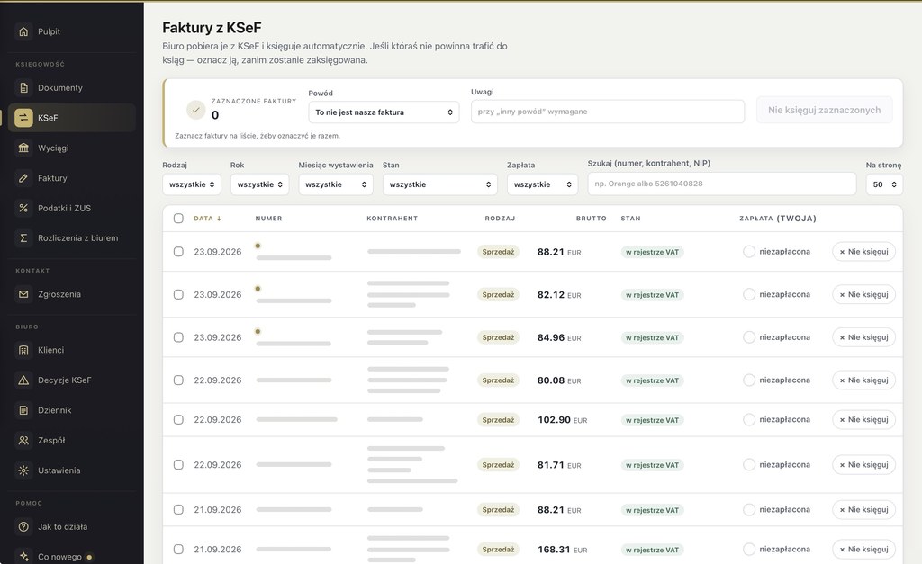Screen dimensions: 922x564
Task: Click the Ustawienia gear icon
Action: pyautogui.click(x=23, y=470)
